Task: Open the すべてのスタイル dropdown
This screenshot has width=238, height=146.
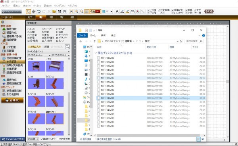Action: point(61,55)
